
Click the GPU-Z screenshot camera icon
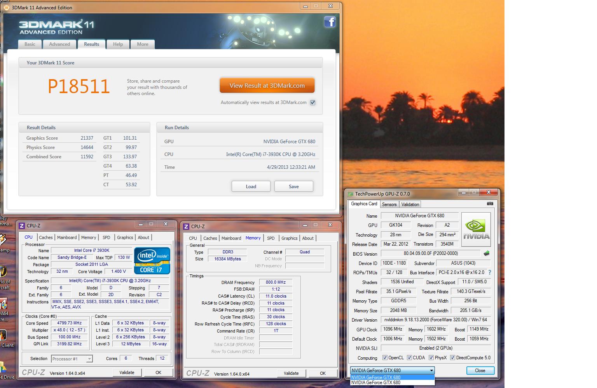[490, 203]
